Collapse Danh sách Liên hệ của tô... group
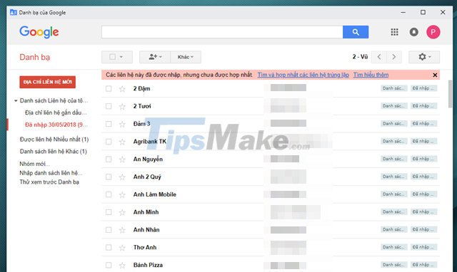Screen dimensions: 457x272 tap(16, 101)
